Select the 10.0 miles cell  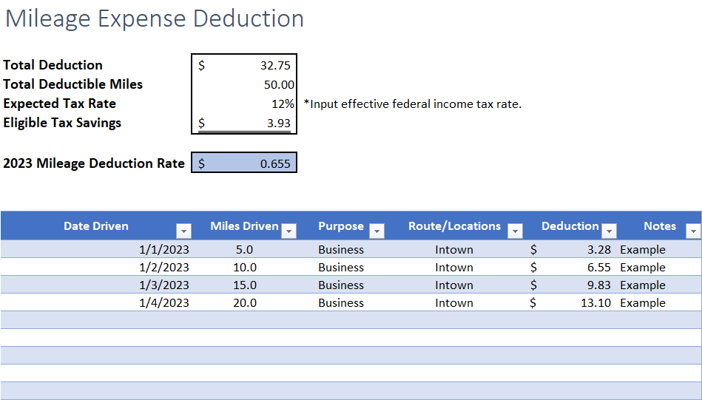point(244,267)
